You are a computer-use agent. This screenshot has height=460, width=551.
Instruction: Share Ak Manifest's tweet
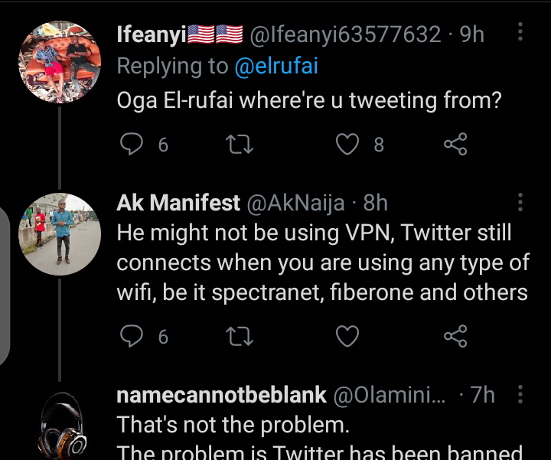(455, 336)
